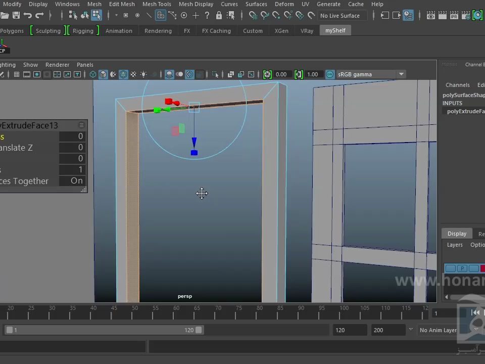485x364 pixels.
Task: Open the anim layer dropdown arrow
Action: [411, 330]
